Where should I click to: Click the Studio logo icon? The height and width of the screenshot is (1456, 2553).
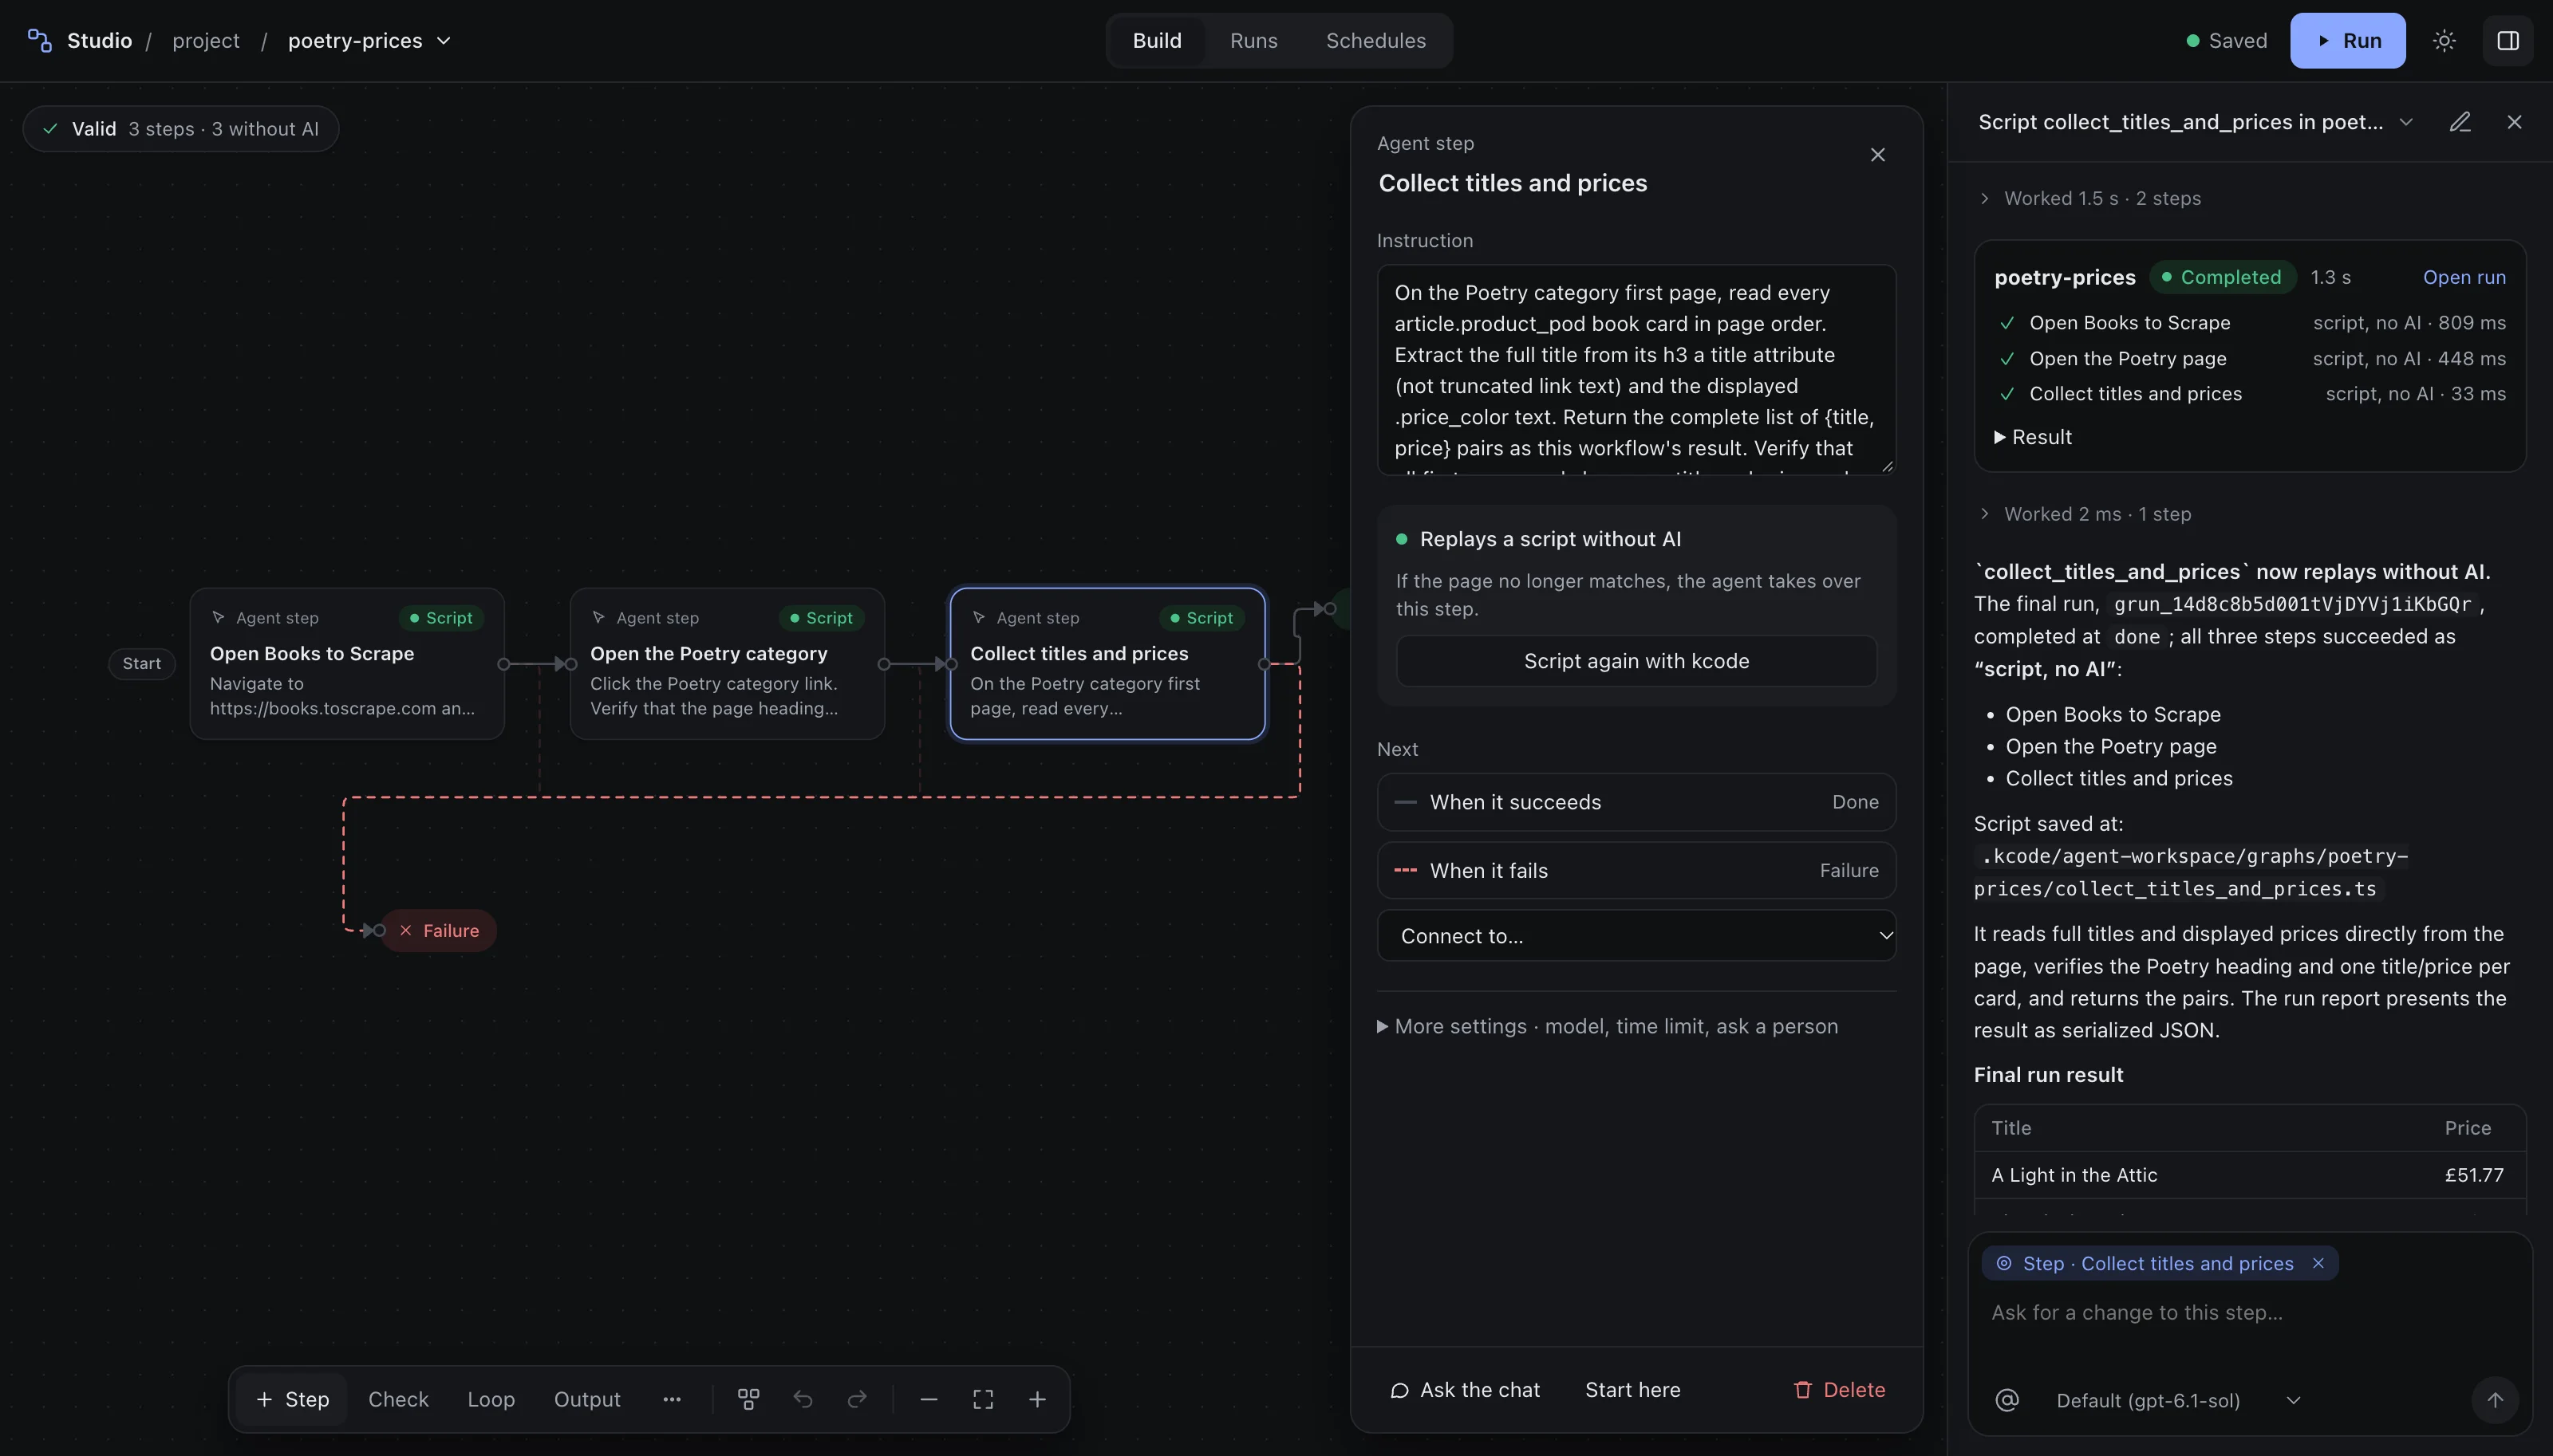[x=39, y=40]
